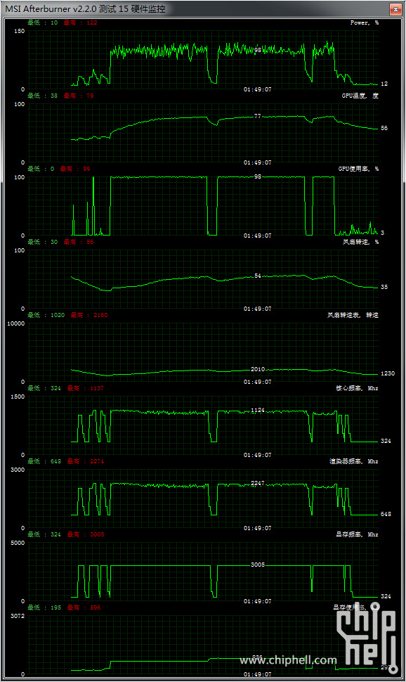406x682 pixels.
Task: Click the GPU usage current reading 3
Action: 383,233
